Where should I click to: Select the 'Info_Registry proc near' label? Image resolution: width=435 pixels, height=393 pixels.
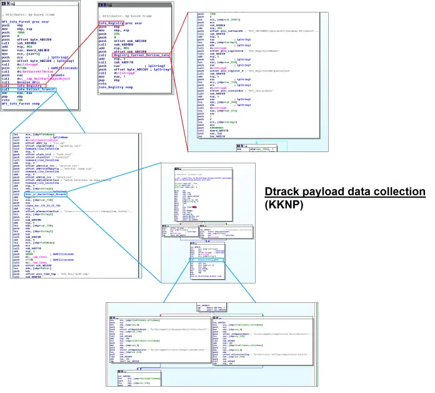(x=121, y=23)
